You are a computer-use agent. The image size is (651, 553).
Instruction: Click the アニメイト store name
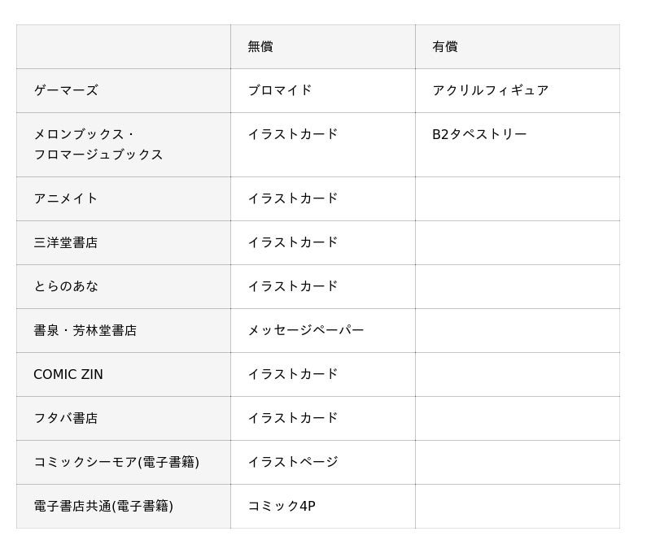click(66, 198)
